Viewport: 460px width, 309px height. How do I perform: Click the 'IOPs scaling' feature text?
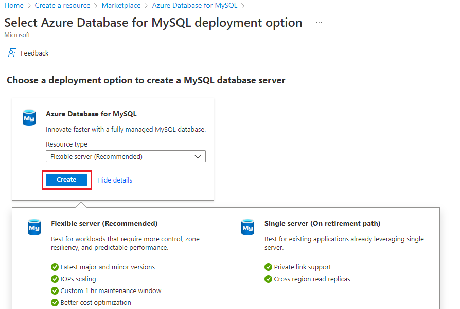(78, 279)
